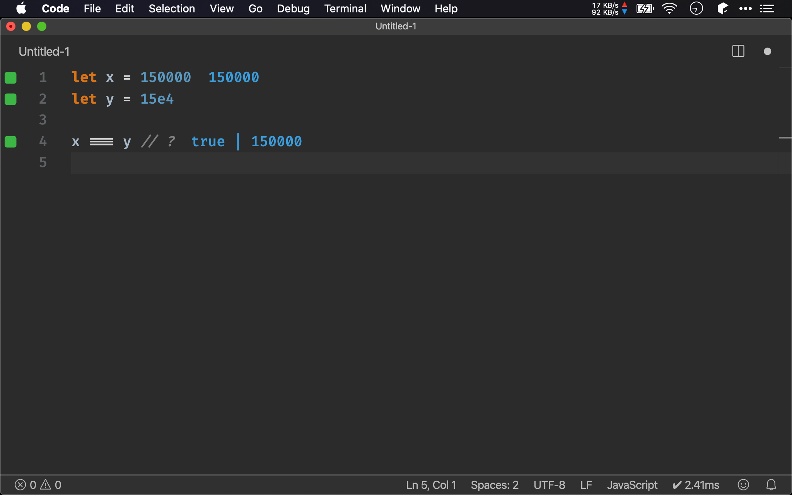Select the Untitled-1 editor tab
Screen dimensions: 792x495
point(44,51)
